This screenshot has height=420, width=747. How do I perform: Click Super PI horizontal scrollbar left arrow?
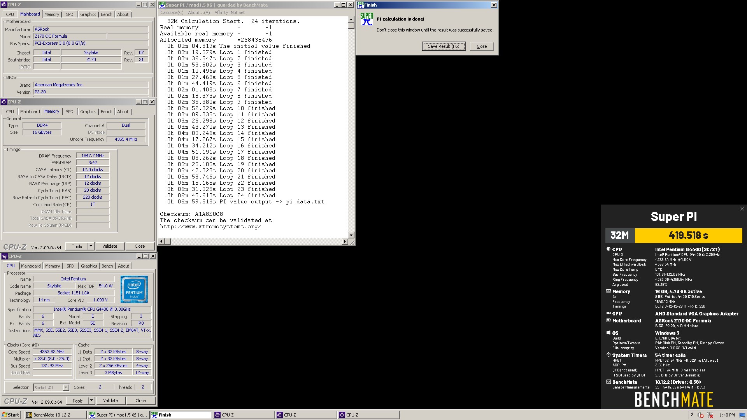pos(161,241)
